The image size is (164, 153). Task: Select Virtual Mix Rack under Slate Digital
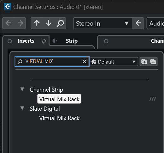click(59, 118)
